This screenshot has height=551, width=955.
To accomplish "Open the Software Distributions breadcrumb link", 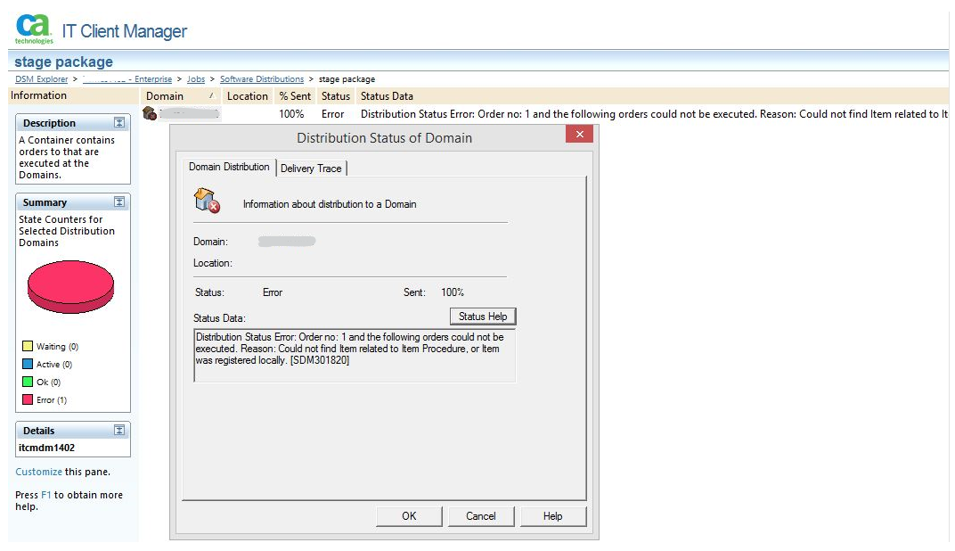I will (x=262, y=79).
